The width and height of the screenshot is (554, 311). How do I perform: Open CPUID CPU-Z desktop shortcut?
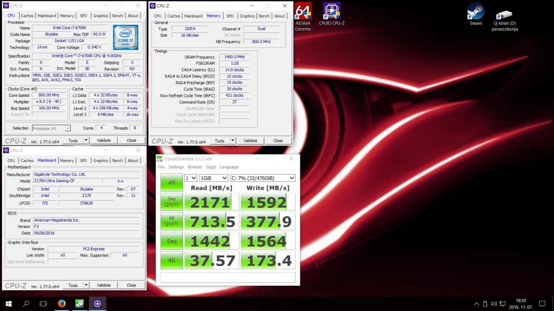pos(332,14)
